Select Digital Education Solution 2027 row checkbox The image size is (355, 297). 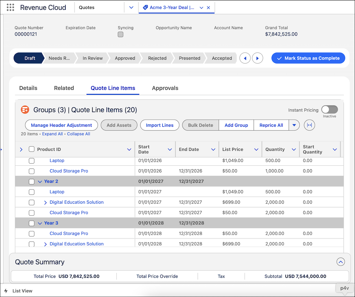32,202
